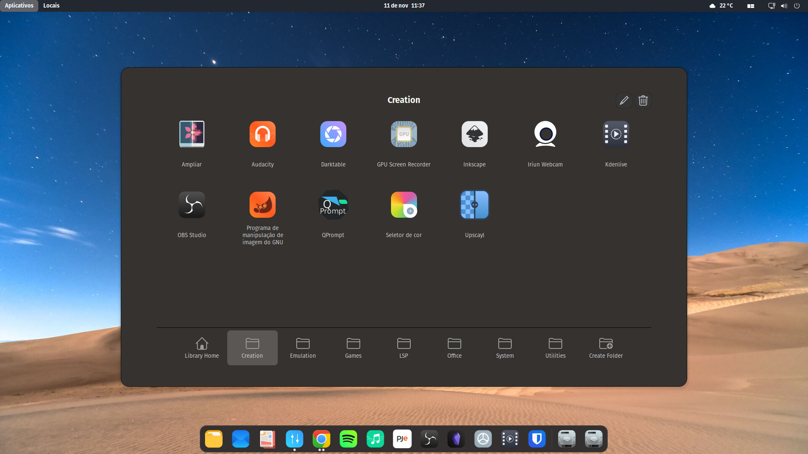Click Create Folder in the library
Screen dimensions: 808x454
[x=606, y=348]
